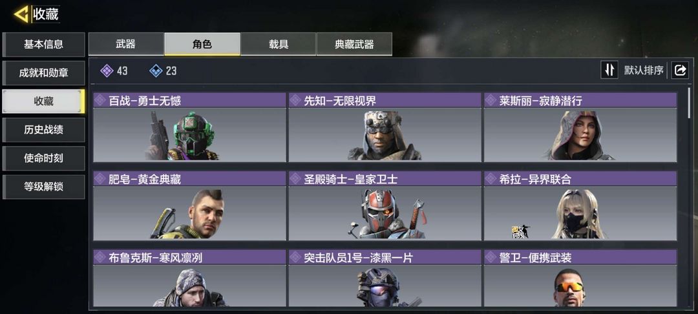Click the sort order arrows icon
Image resolution: width=698 pixels, height=314 pixels.
click(609, 70)
